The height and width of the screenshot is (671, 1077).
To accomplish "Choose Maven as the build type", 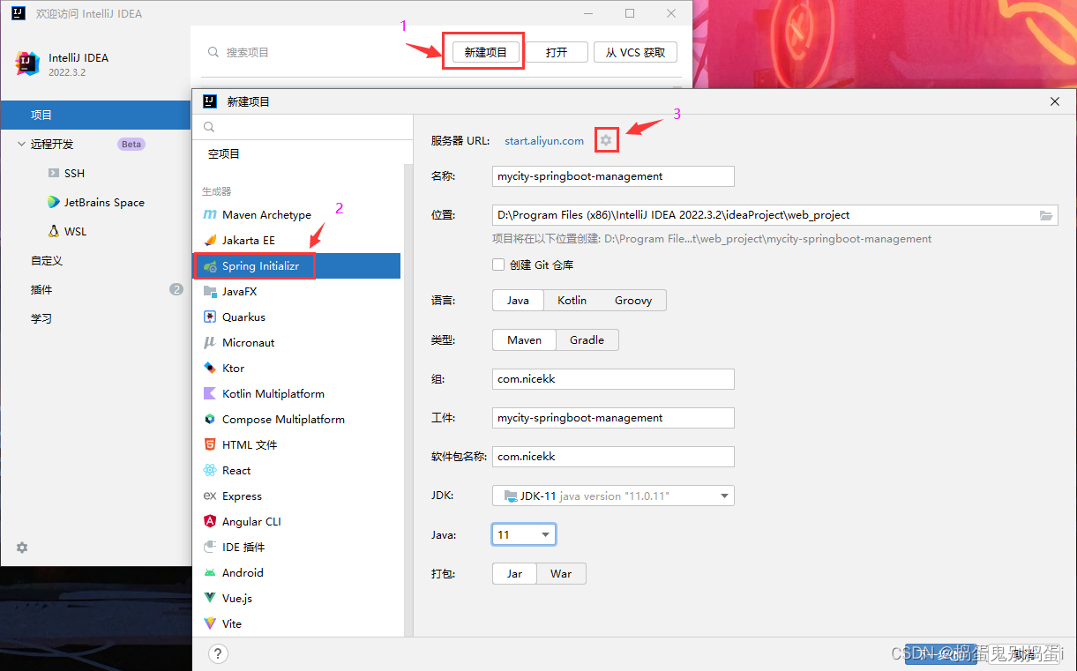I will (524, 339).
